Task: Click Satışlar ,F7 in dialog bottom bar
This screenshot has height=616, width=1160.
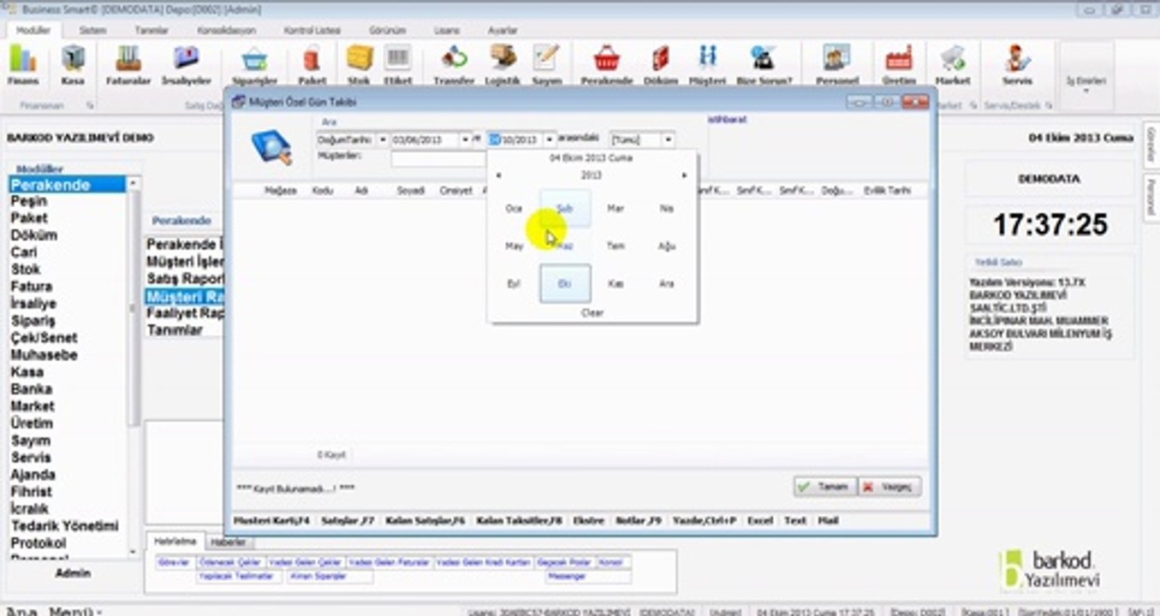Action: [x=348, y=520]
